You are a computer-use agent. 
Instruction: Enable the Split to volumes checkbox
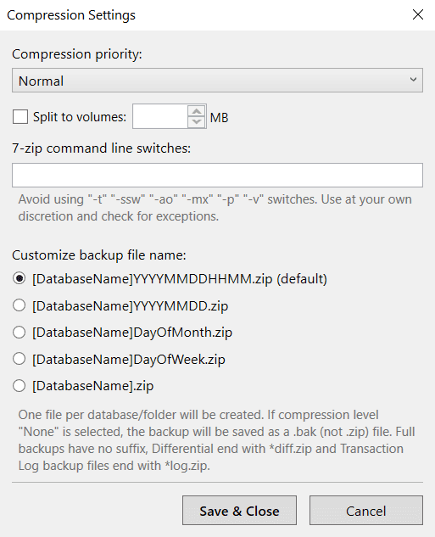[x=20, y=117]
